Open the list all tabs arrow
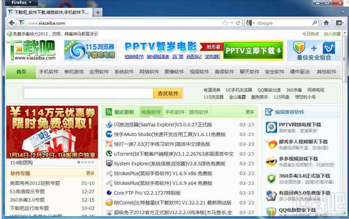Viewport: 349px width, 219px height. (343, 11)
